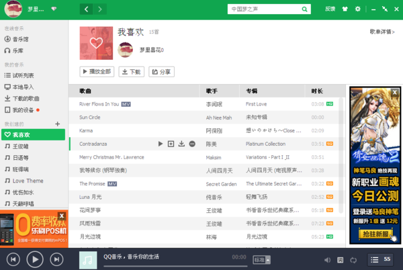Select the 我喜欢 playlist

[33, 134]
